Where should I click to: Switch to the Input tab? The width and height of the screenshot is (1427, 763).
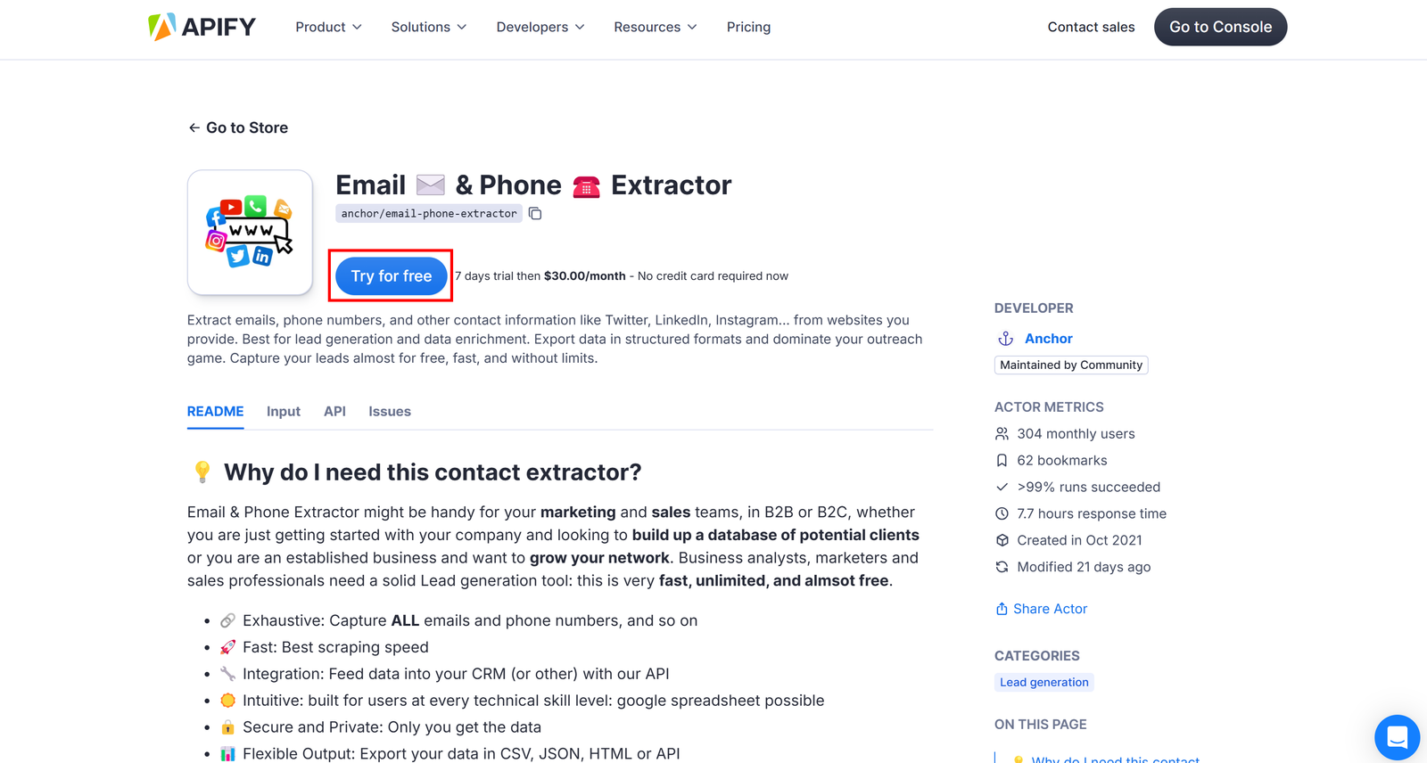click(x=283, y=411)
